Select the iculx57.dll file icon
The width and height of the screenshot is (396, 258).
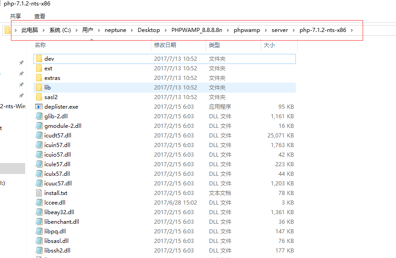pyautogui.click(x=39, y=174)
